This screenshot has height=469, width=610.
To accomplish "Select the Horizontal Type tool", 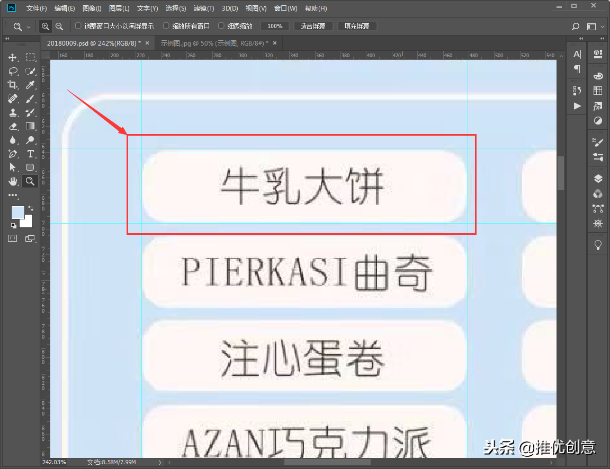I will [x=30, y=154].
